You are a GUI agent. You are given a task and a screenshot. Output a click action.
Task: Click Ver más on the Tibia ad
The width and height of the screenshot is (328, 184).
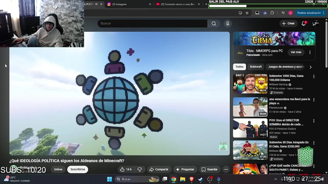(296, 52)
